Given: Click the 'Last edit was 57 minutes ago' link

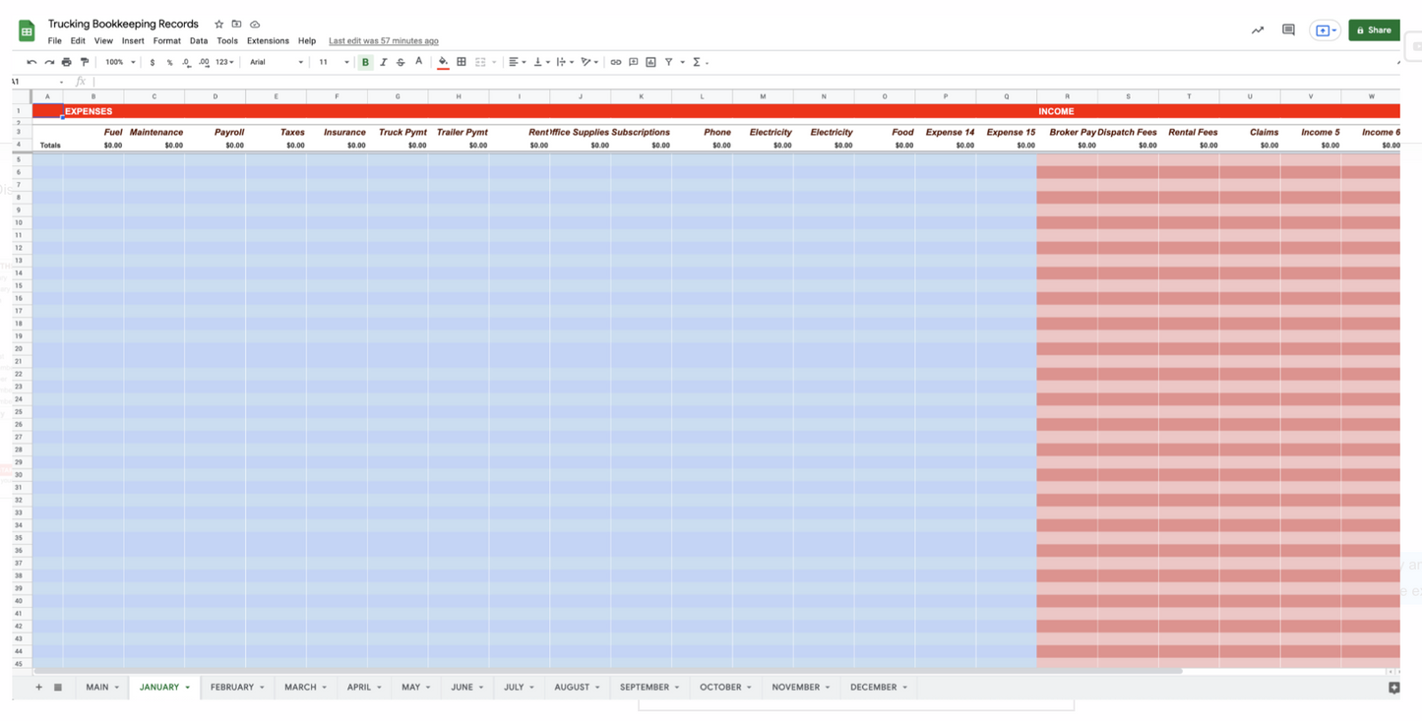Looking at the screenshot, I should pos(383,40).
